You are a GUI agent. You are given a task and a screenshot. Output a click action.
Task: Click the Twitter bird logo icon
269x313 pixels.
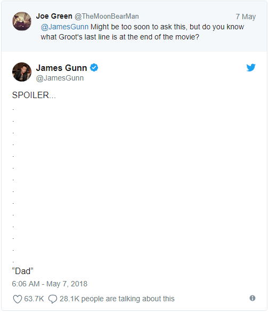click(x=251, y=68)
